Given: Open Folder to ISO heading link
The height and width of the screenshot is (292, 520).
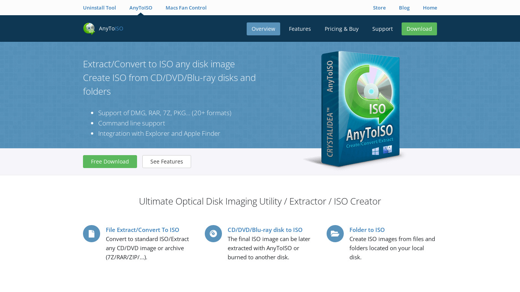Looking at the screenshot, I should pyautogui.click(x=367, y=230).
